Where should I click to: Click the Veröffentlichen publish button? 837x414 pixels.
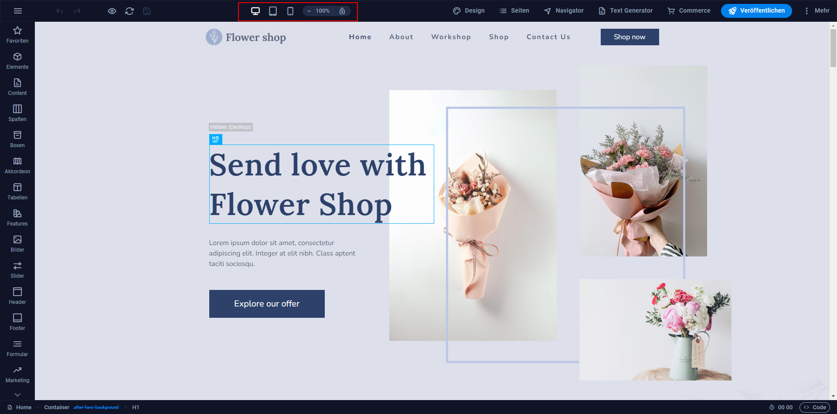pyautogui.click(x=756, y=11)
